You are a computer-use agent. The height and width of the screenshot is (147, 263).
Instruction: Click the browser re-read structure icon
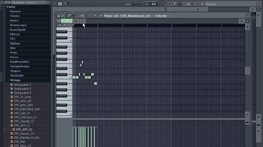tap(6, 2)
